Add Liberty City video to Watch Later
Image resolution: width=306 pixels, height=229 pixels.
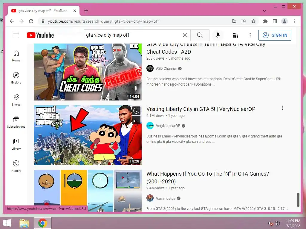[x=136, y=111]
